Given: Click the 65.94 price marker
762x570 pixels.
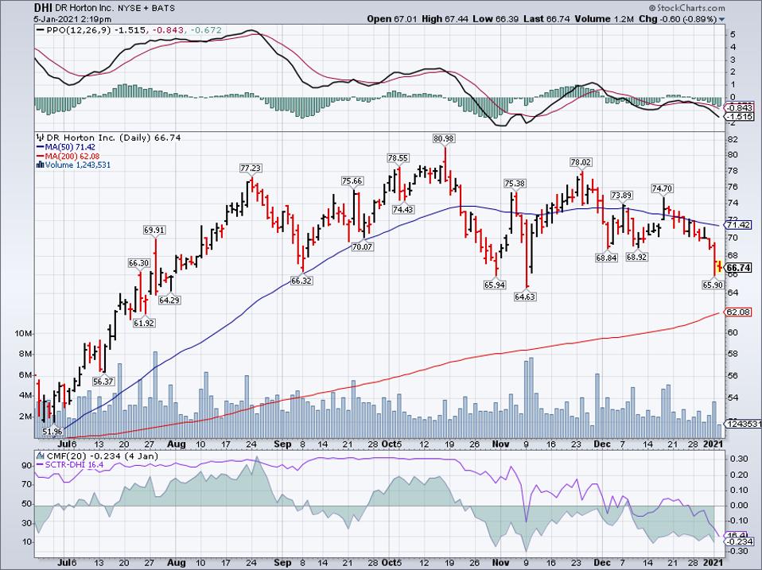Looking at the screenshot, I should 494,285.
